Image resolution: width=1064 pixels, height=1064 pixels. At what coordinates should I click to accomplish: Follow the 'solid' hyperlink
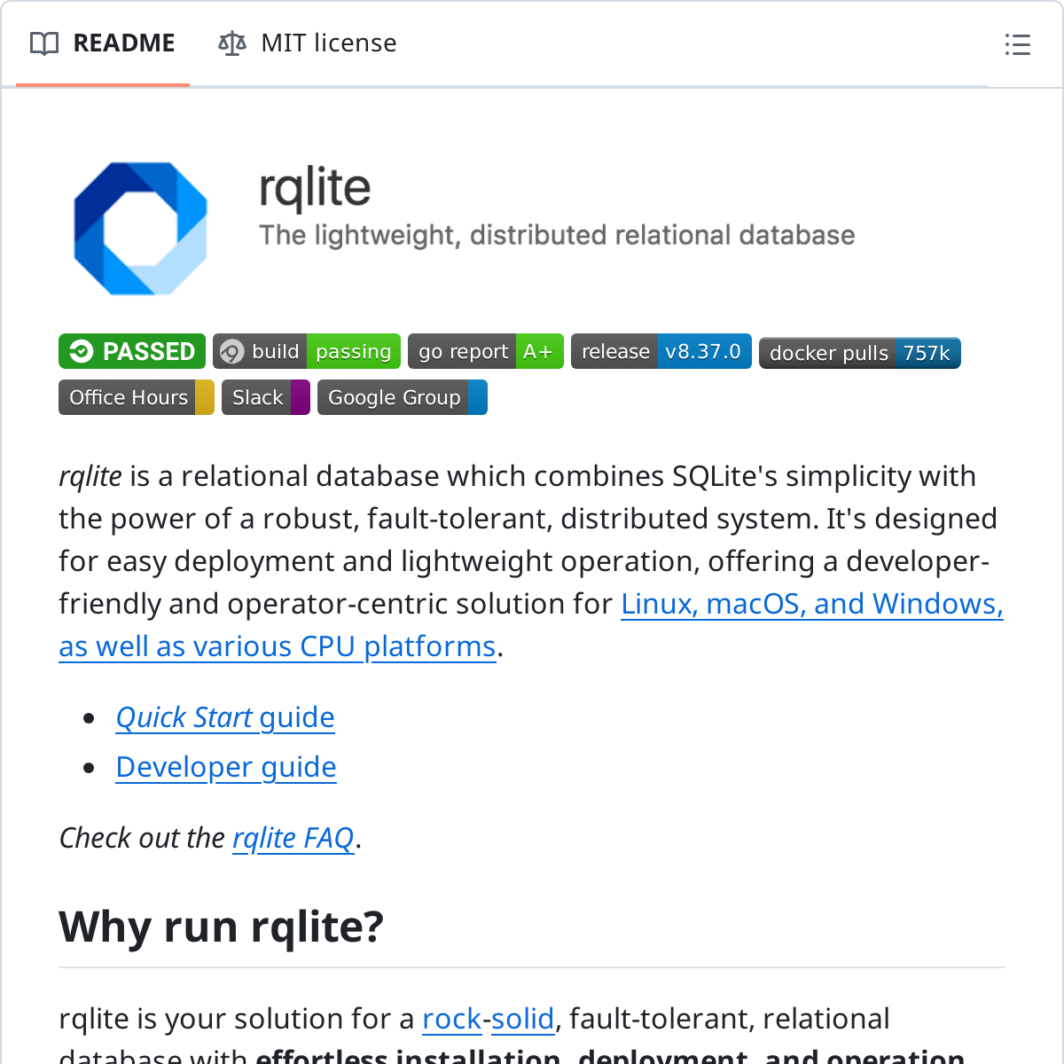click(x=522, y=1019)
